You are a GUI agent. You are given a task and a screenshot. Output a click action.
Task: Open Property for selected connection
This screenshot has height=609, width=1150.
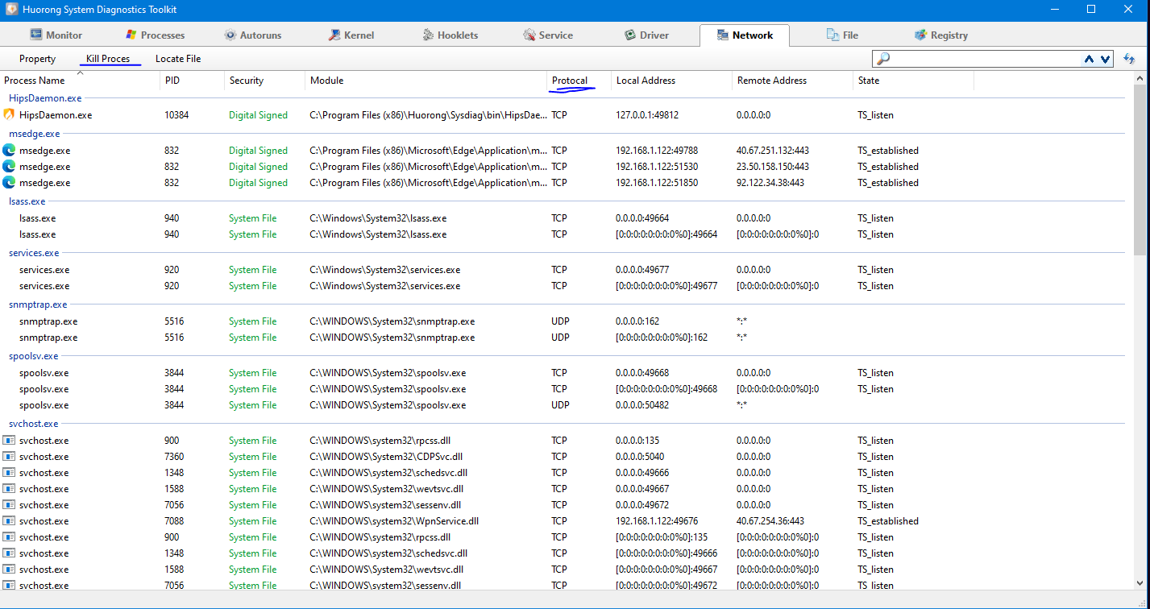point(38,59)
